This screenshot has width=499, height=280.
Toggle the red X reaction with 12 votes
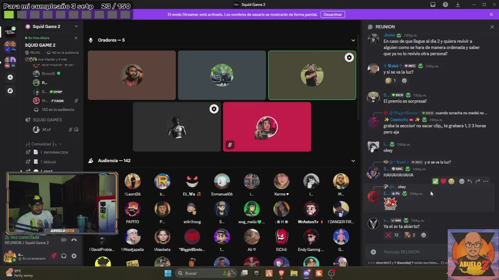pos(392,235)
